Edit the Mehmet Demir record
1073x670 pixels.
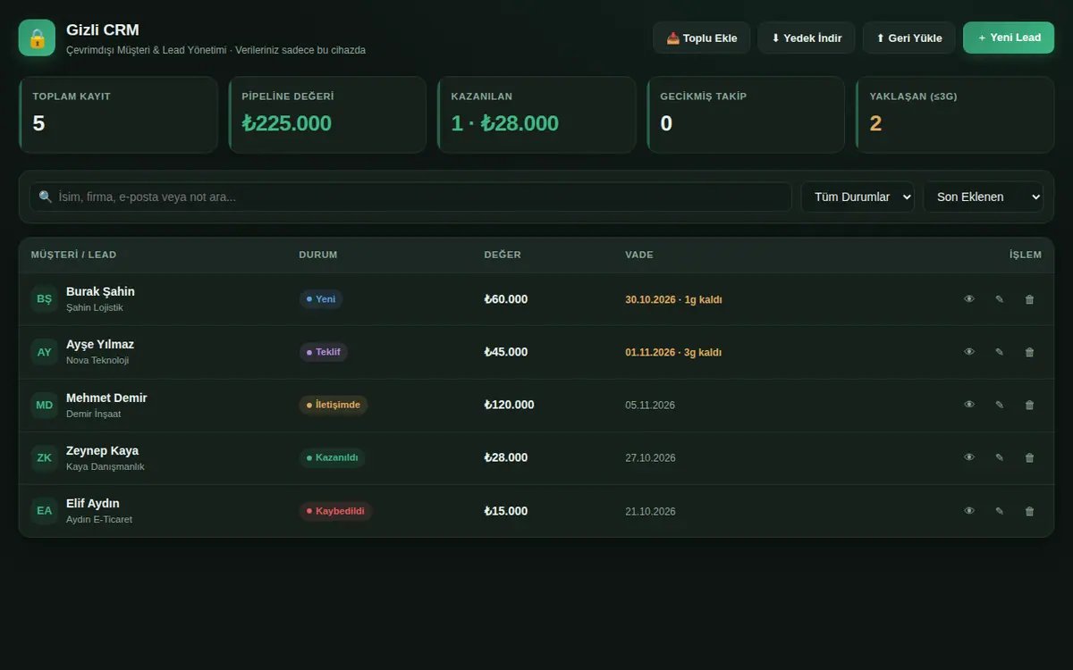coord(1000,405)
